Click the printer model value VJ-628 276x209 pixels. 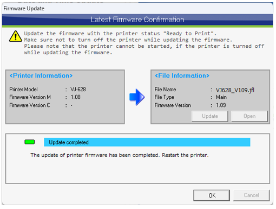pyautogui.click(x=78, y=89)
